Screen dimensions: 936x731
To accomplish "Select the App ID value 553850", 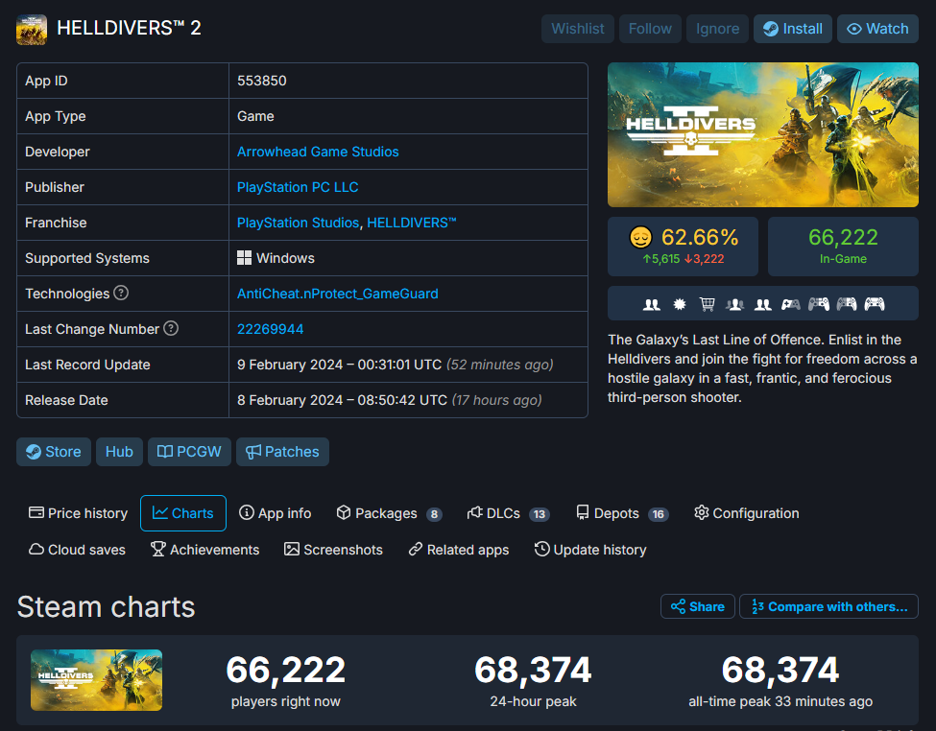I will coord(261,81).
